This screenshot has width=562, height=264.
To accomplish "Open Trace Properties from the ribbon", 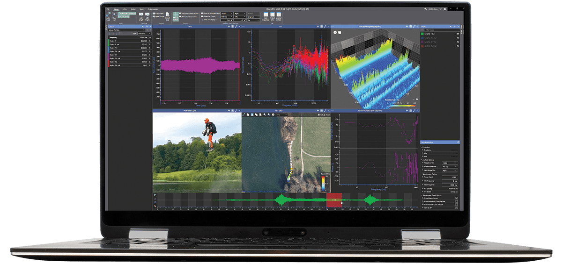I will (266, 16).
